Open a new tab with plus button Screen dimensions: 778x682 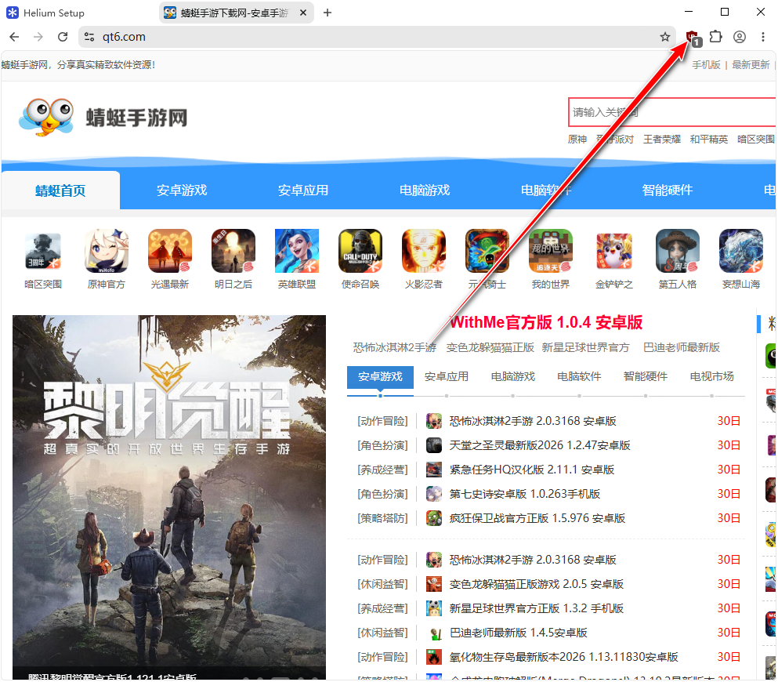(x=327, y=13)
